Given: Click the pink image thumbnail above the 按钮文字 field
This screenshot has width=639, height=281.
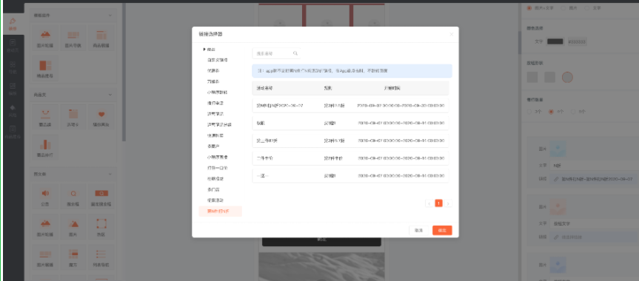Looking at the screenshot, I should (558, 206).
